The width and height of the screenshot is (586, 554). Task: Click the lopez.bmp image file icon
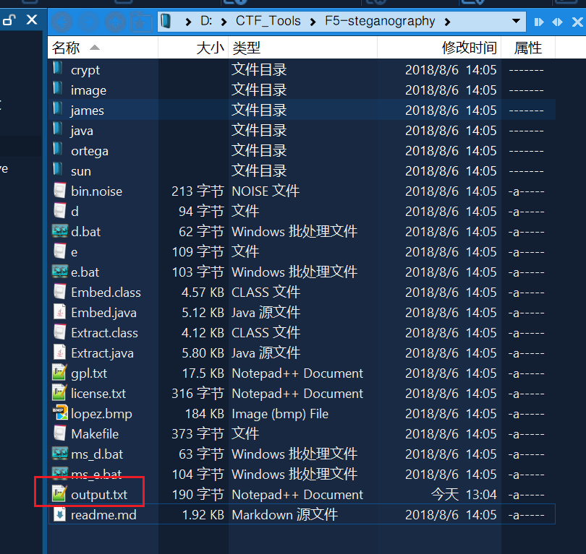[60, 413]
